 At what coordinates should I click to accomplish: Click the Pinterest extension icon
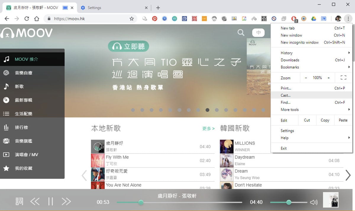click(154, 19)
